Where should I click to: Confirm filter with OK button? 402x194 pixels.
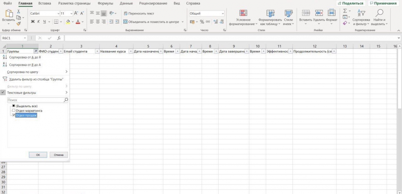point(38,155)
